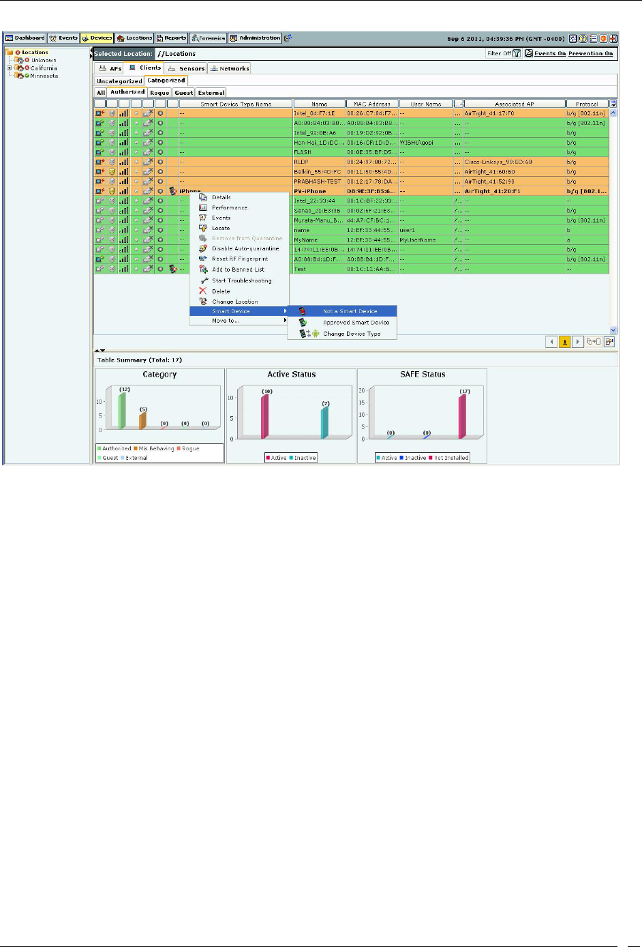Open the Forensics section
This screenshot has width=642, height=947.
pos(208,38)
